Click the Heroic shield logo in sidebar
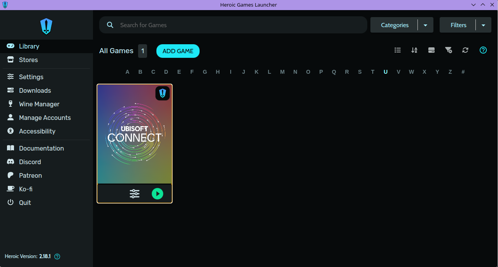498x267 pixels. pyautogui.click(x=46, y=26)
